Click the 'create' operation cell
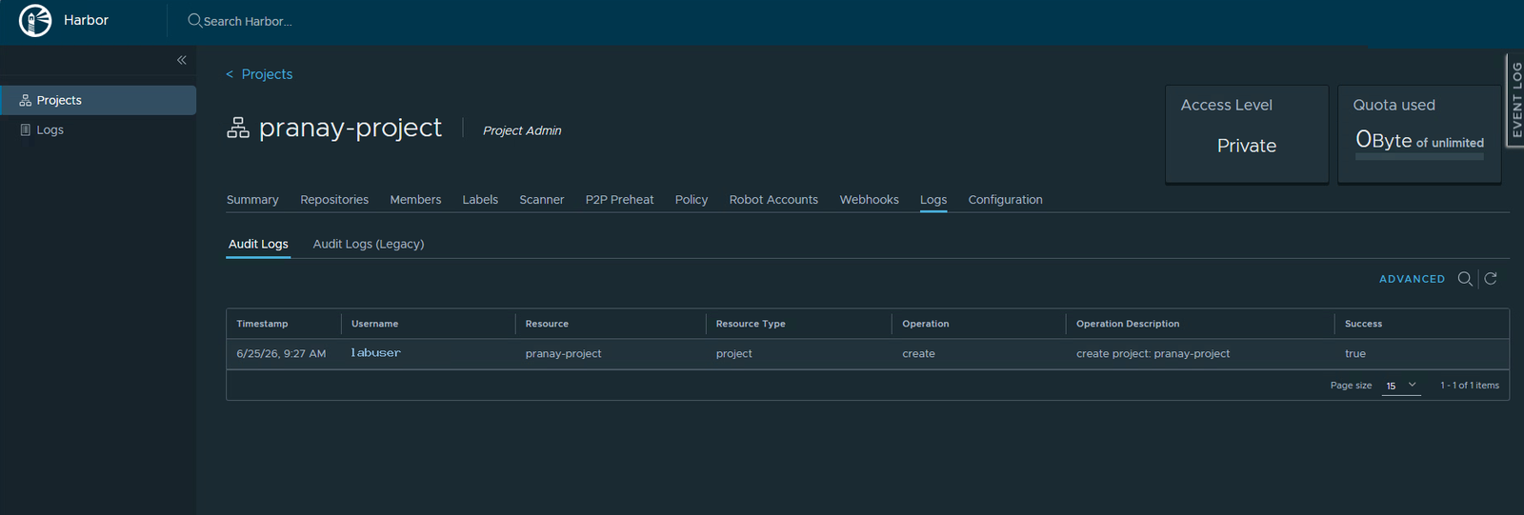This screenshot has width=1524, height=515. (918, 353)
